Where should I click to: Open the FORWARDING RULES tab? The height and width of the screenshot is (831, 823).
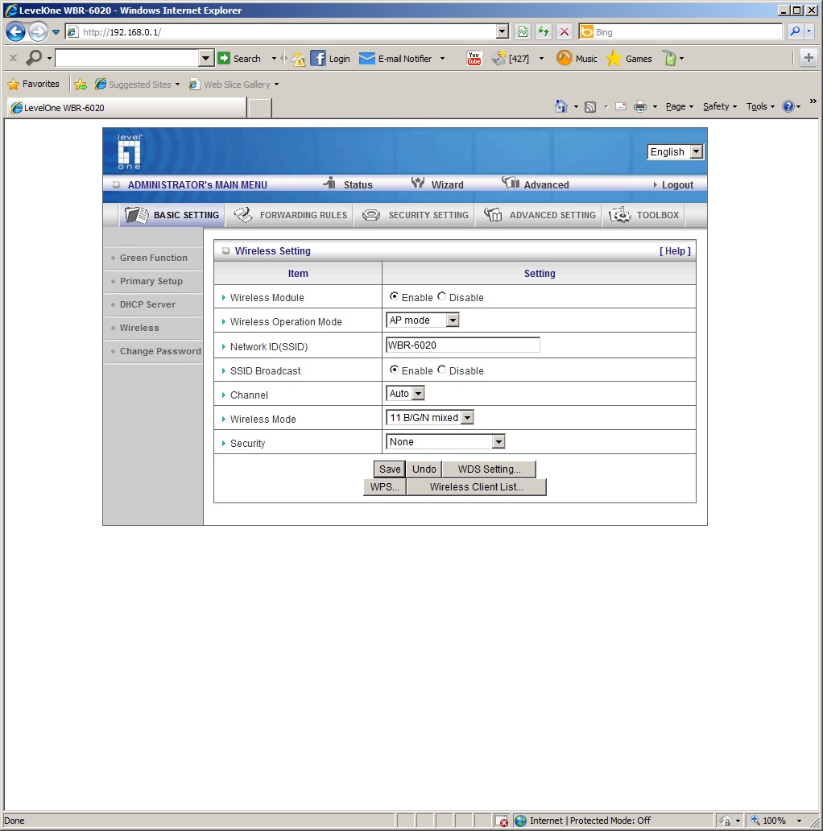point(290,215)
